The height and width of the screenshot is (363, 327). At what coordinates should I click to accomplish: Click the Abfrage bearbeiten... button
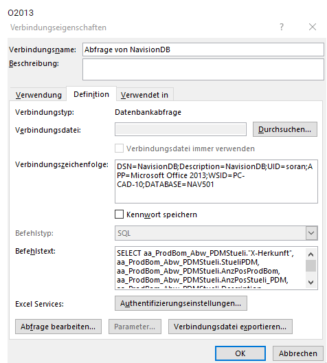[x=58, y=327]
